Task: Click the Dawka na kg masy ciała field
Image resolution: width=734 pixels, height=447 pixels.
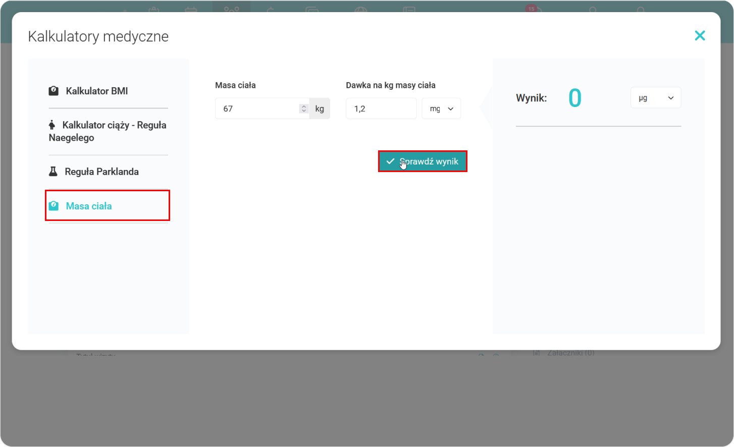Action: pyautogui.click(x=381, y=108)
